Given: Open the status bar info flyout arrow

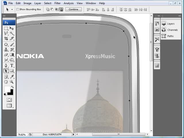Looking at the screenshot, I should [x=73, y=134].
